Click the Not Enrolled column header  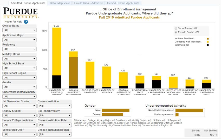[211, 130]
